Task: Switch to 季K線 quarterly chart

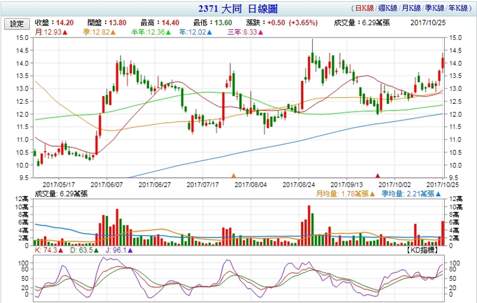Action: tap(435, 8)
